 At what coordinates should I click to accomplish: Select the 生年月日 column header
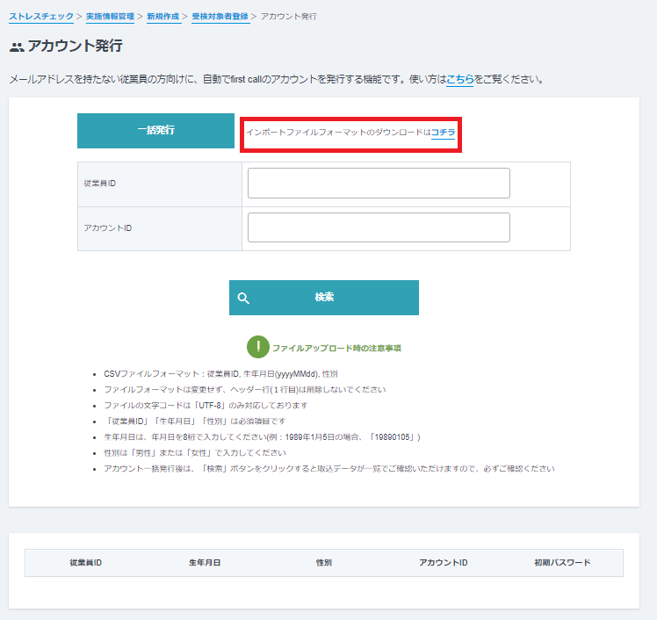click(x=205, y=563)
